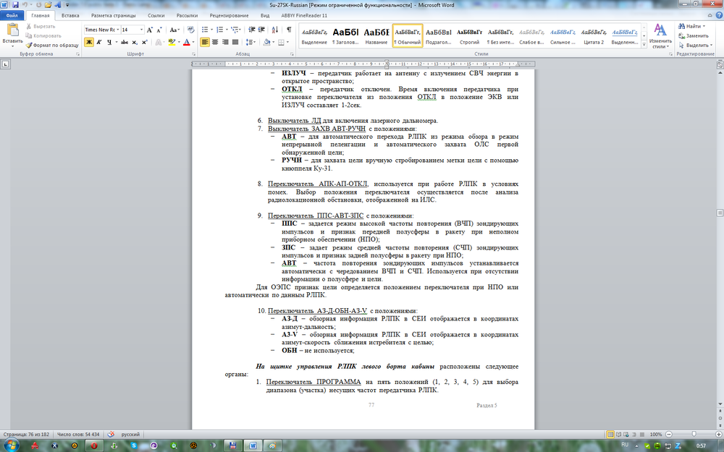
Task: Clear formatting icon in font group
Action: click(x=189, y=30)
